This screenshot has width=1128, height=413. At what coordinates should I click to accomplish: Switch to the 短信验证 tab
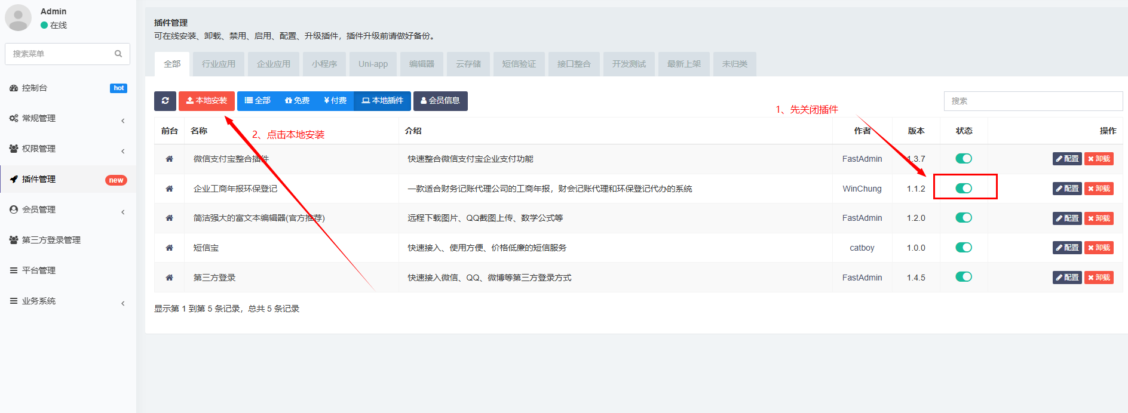(519, 64)
